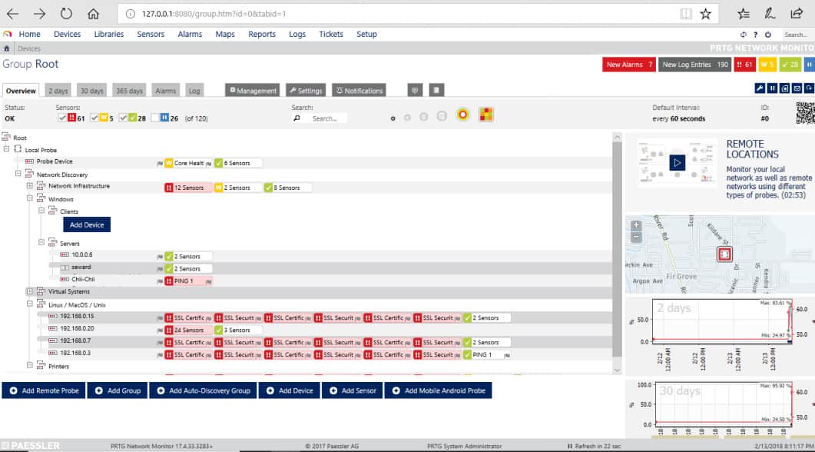The height and width of the screenshot is (452, 815).
Task: Click the PRTG logo next to Home
Action: (7, 34)
